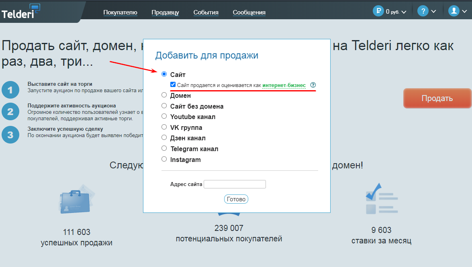This screenshot has height=267, width=472.
Task: Expand the help menu chevron
Action: coord(433,11)
